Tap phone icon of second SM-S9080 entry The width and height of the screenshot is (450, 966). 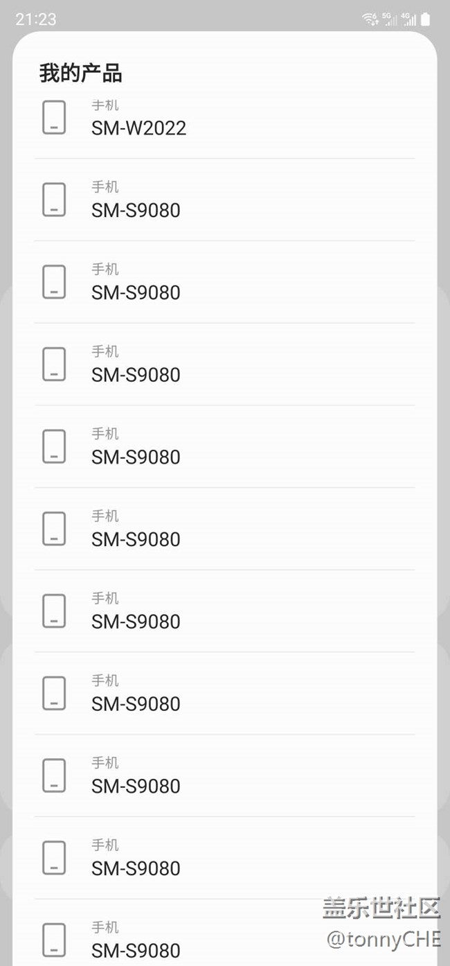54,282
